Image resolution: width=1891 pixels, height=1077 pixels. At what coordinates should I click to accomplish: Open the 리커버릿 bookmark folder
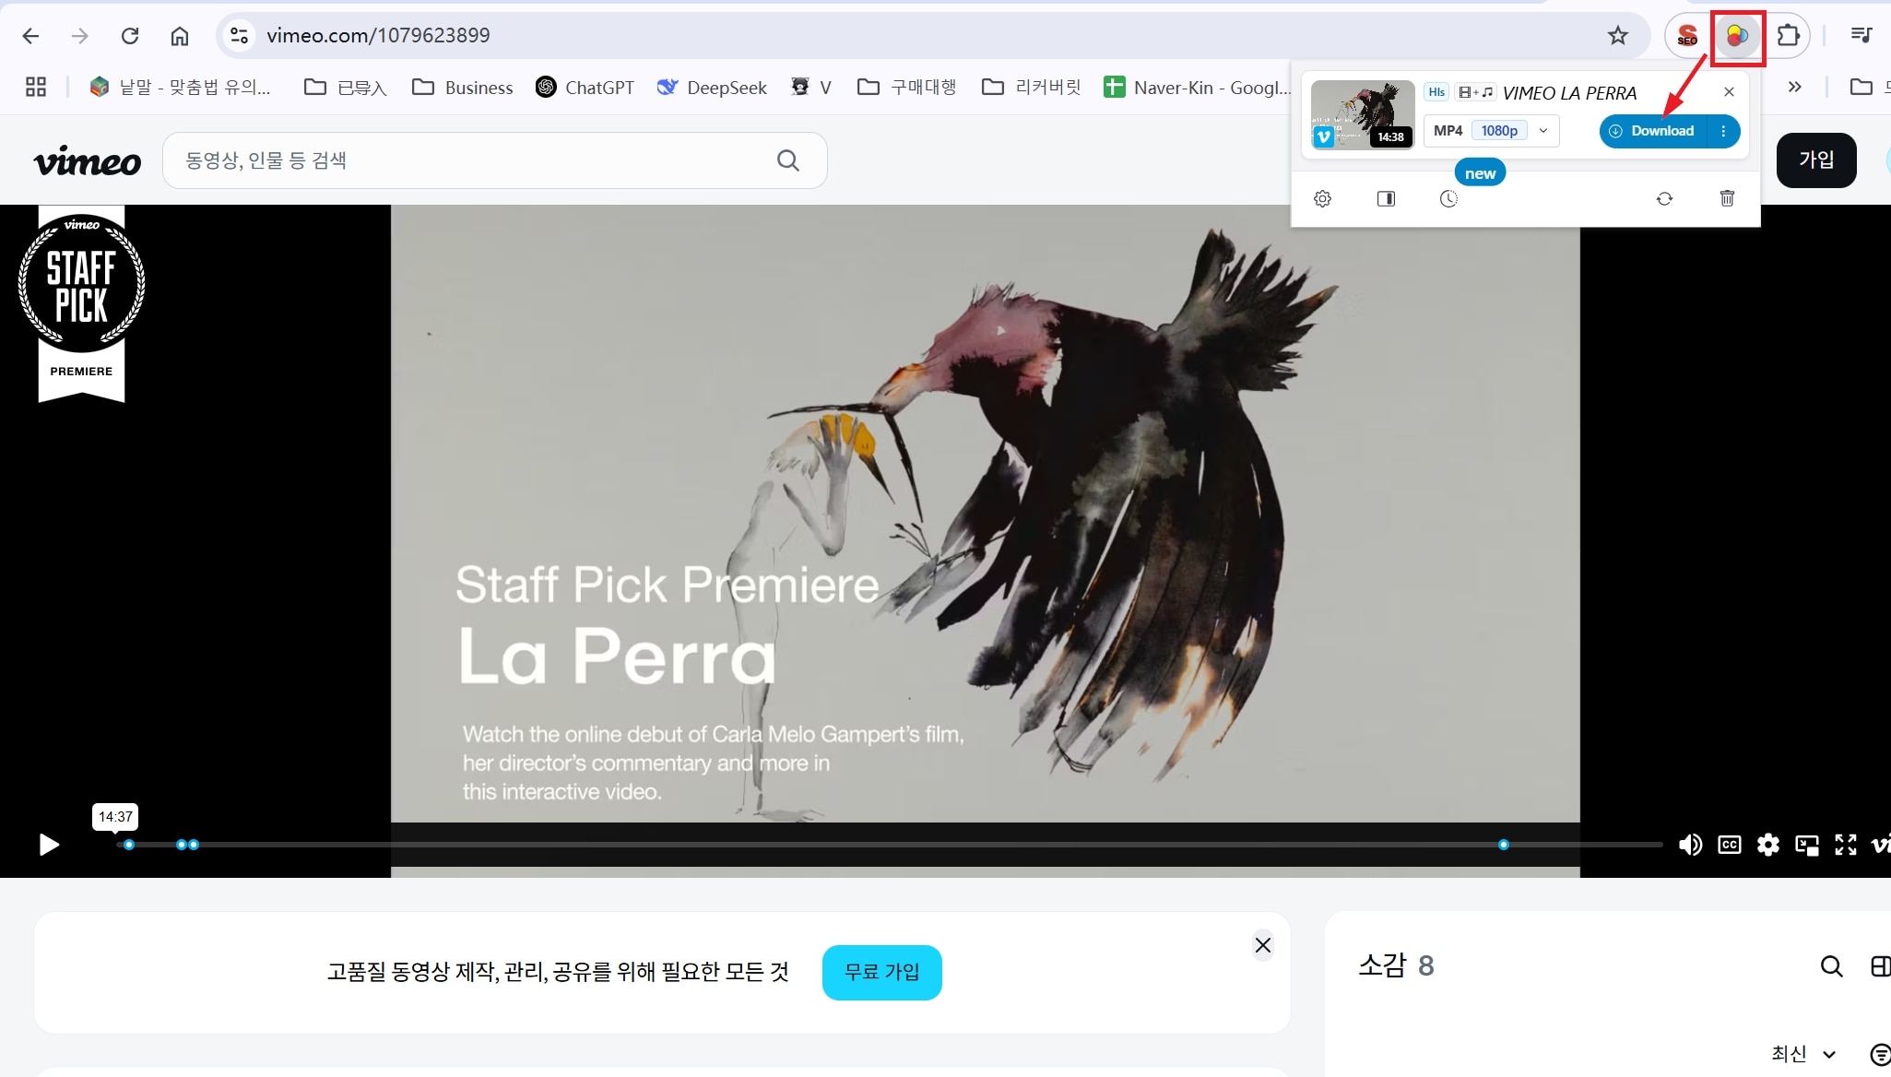(x=1032, y=87)
